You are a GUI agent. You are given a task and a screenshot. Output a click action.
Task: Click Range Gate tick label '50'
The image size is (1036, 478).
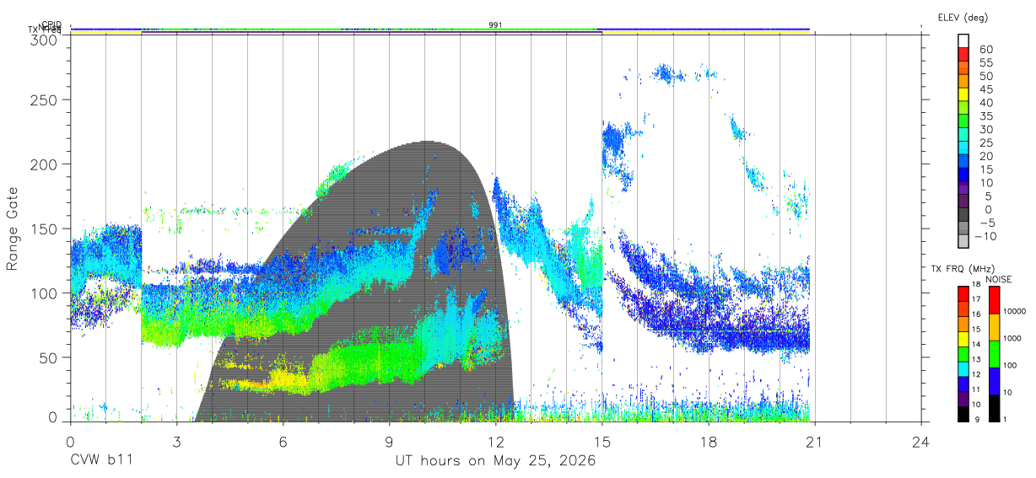point(46,357)
